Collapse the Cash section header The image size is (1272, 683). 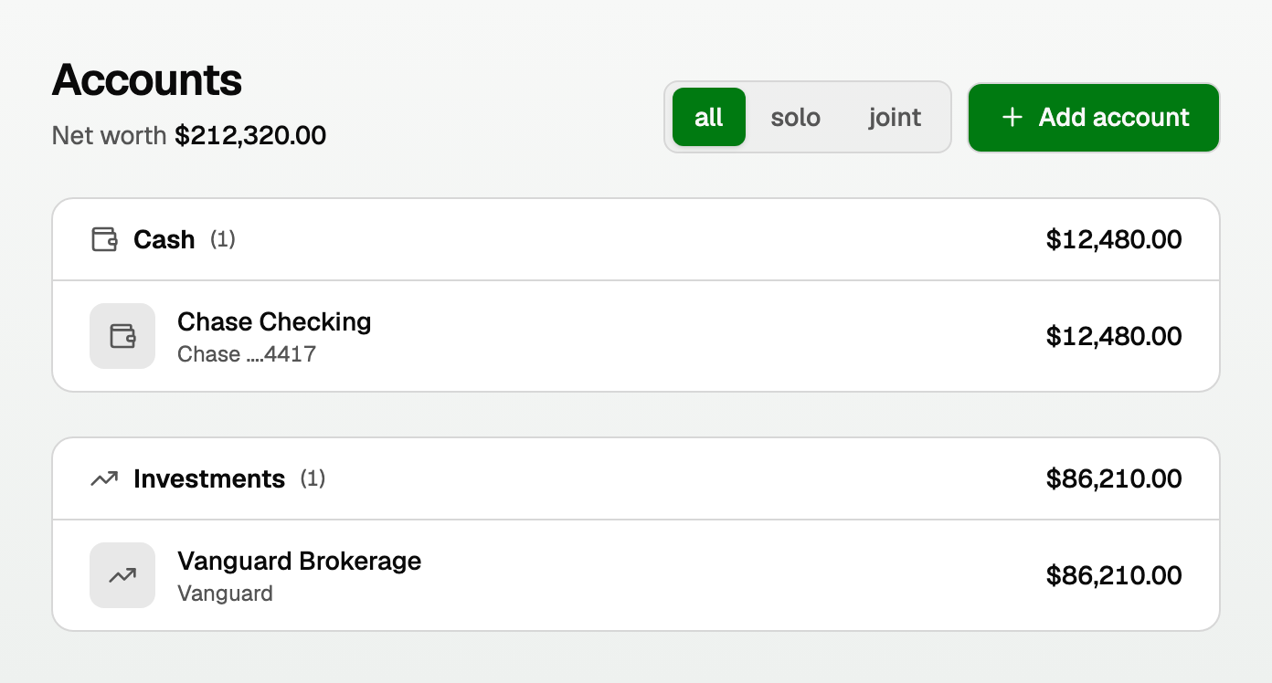(x=636, y=240)
